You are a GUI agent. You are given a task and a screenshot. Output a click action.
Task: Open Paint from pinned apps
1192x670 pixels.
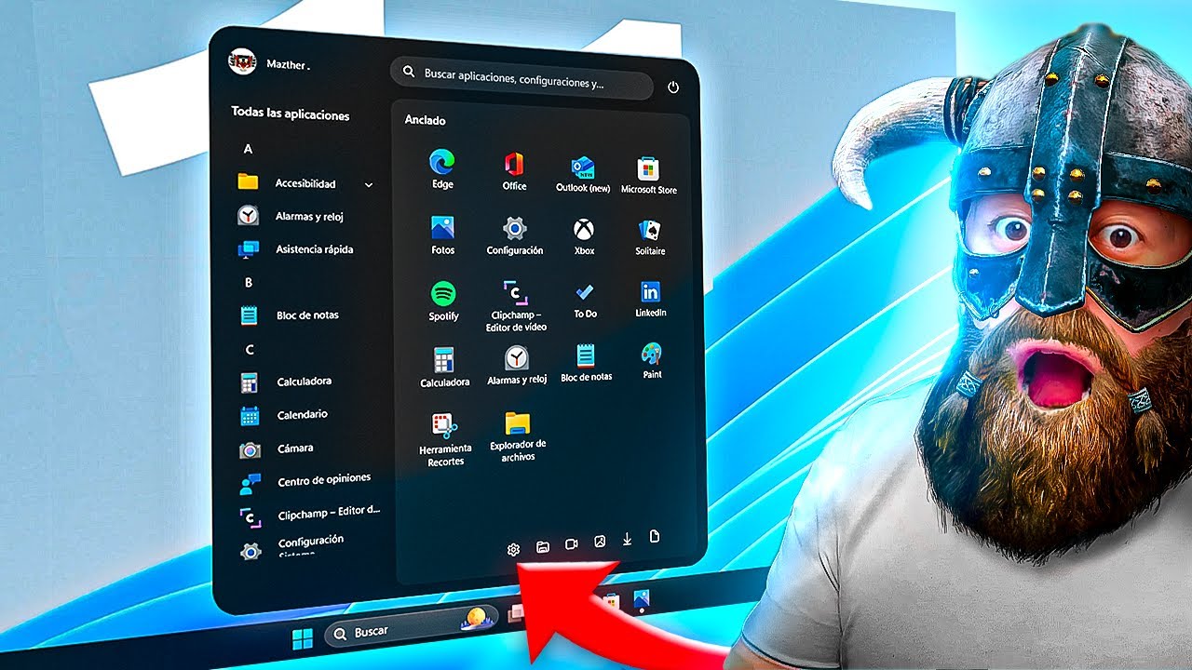652,361
